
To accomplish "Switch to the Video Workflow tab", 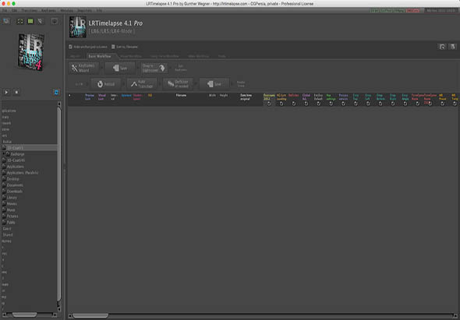I will click(x=198, y=56).
